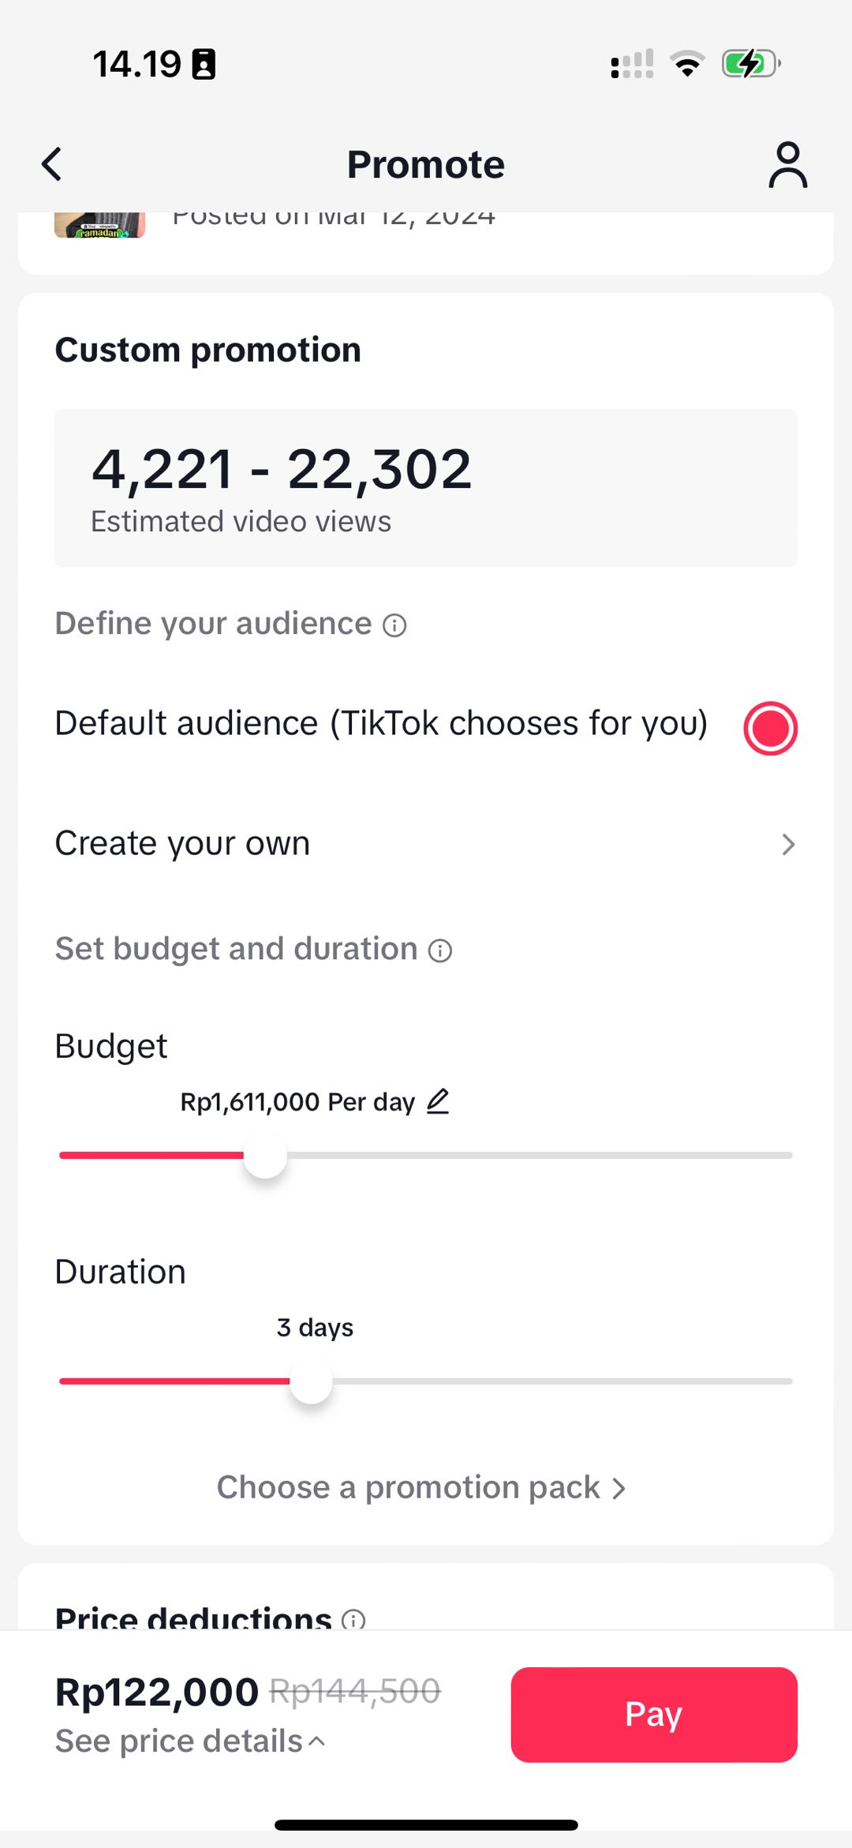Expand See price details

(x=190, y=1741)
